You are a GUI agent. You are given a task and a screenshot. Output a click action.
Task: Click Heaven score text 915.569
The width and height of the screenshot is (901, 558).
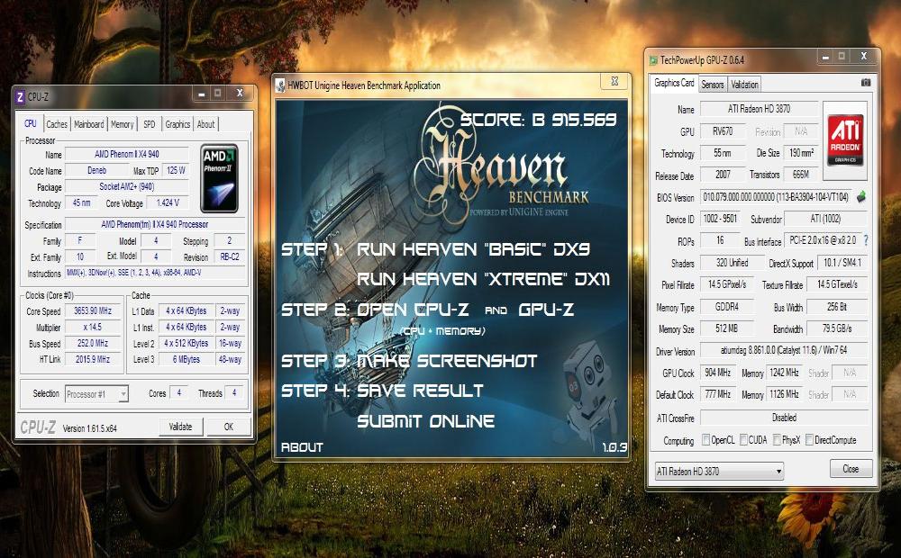(x=584, y=120)
